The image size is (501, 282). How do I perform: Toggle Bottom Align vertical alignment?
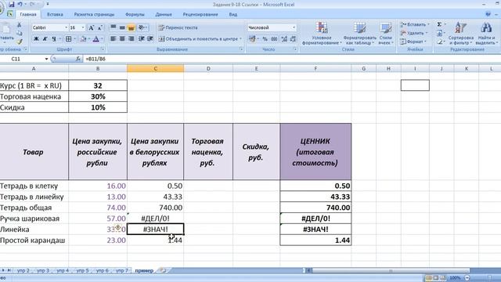tap(131, 28)
